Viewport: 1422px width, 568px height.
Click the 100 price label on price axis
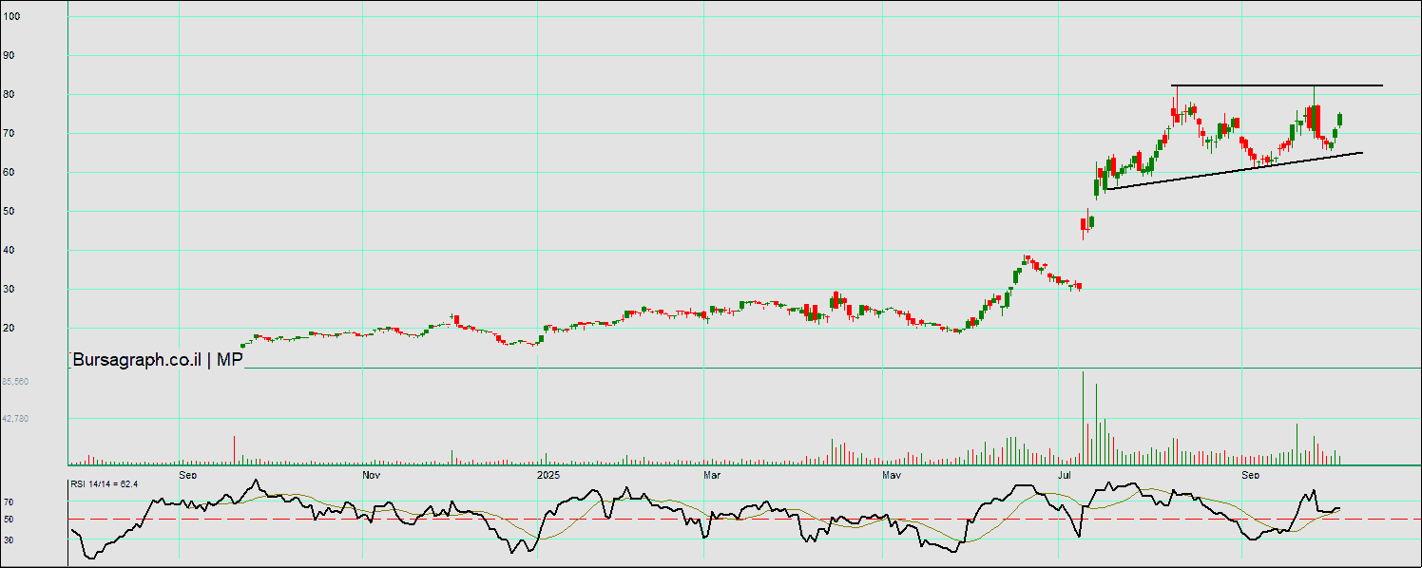[x=11, y=16]
